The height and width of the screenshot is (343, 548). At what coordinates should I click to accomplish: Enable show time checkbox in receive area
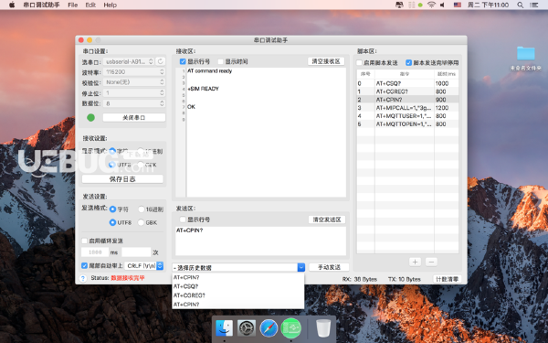tap(220, 61)
